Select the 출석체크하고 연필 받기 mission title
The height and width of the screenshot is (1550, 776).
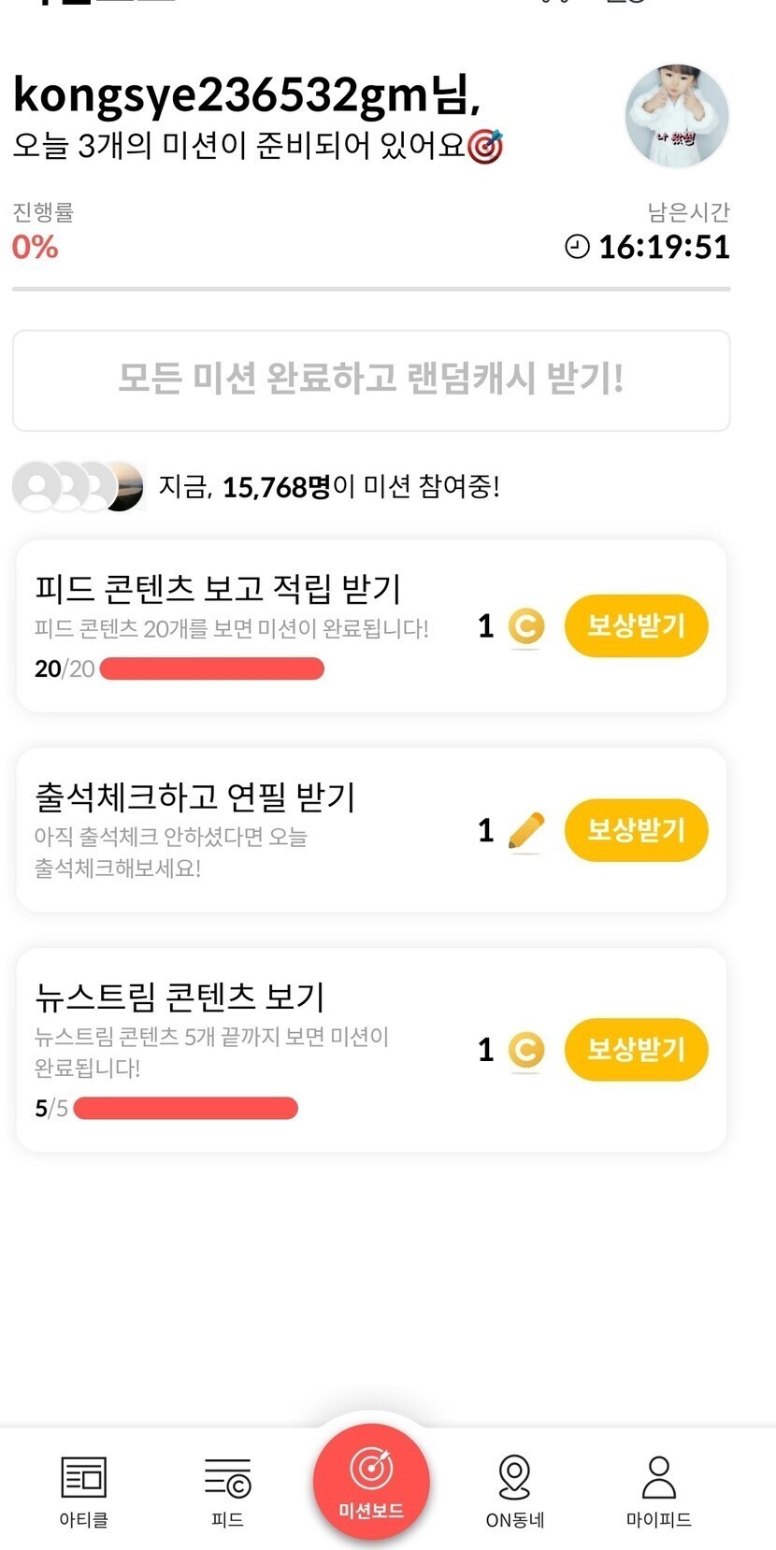(x=195, y=797)
